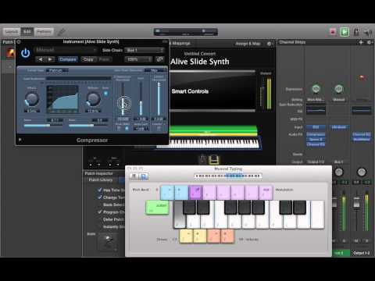Click the pan knob on output channel strip
Screen dimensions: 375x281
[362, 172]
